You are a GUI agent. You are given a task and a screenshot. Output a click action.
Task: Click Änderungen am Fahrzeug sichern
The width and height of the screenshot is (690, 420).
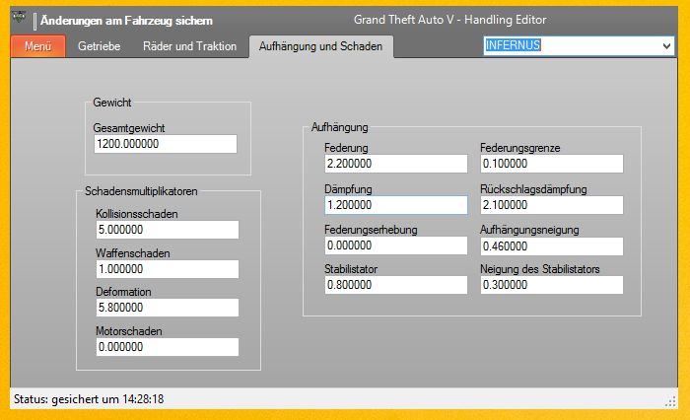(x=125, y=20)
